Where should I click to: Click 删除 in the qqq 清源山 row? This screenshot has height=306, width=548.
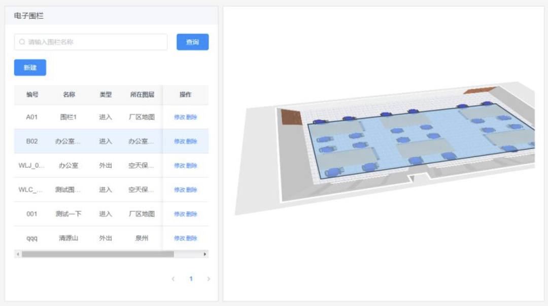pyautogui.click(x=191, y=238)
